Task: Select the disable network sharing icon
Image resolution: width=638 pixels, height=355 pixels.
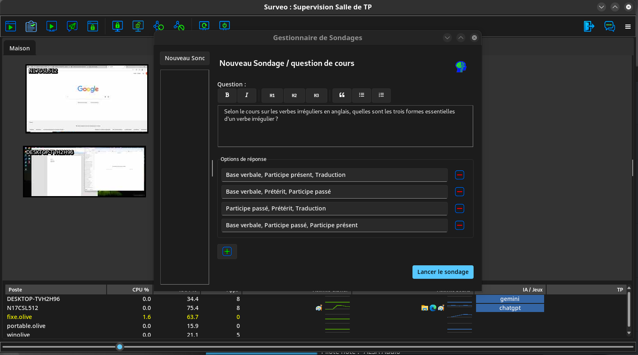Action: [179, 26]
